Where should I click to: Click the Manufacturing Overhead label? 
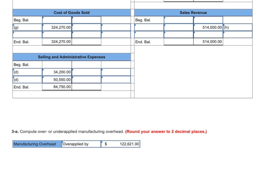click(x=37, y=144)
